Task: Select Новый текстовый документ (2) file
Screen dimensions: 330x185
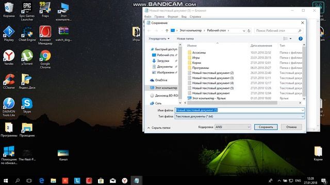Action: 211,73
